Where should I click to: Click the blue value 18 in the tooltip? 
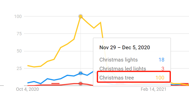[x=161, y=60]
